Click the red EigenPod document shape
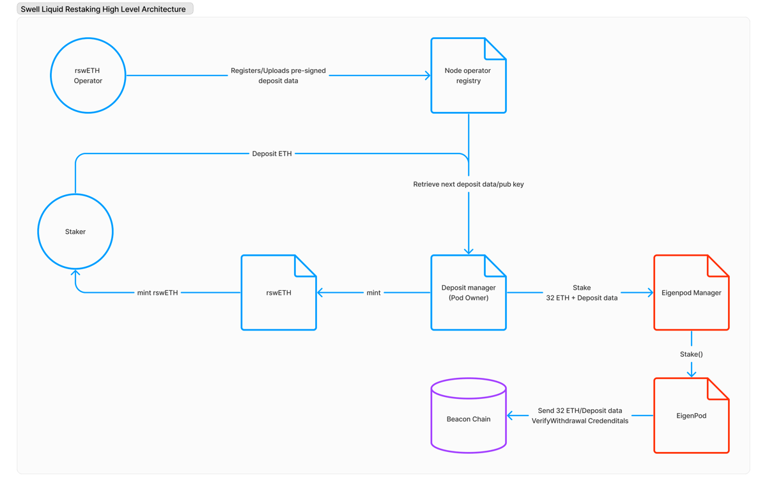 [692, 416]
